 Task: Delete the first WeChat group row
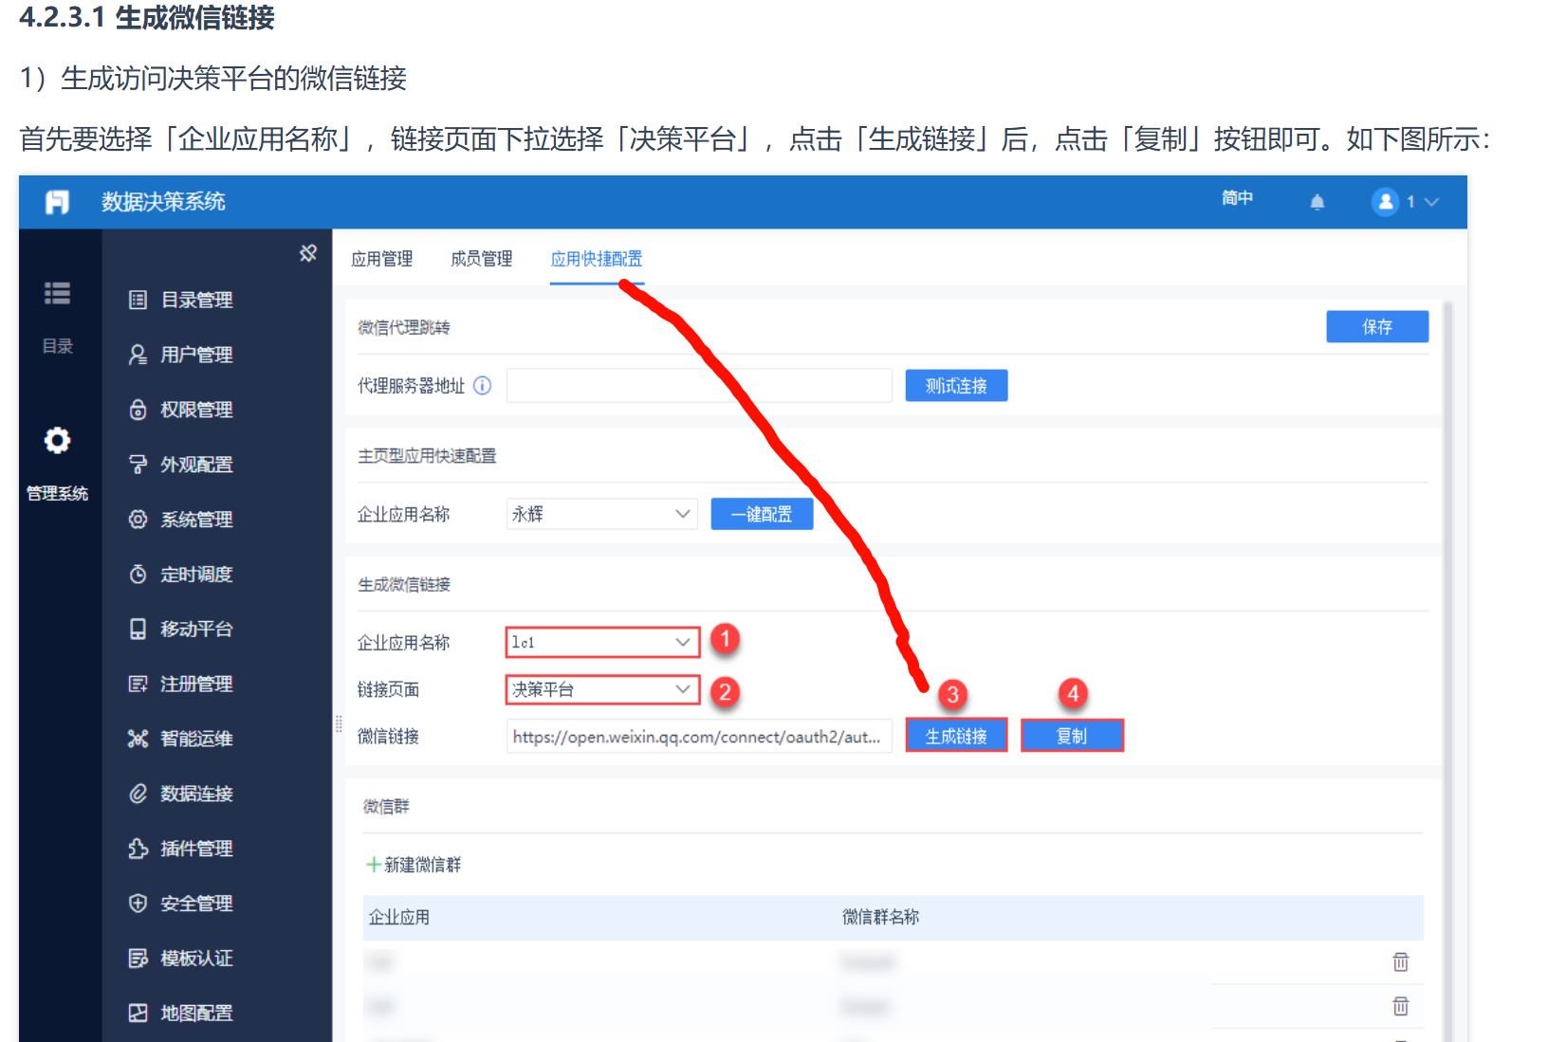click(x=1400, y=961)
